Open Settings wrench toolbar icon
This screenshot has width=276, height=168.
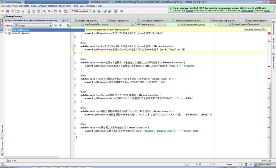coord(105,11)
